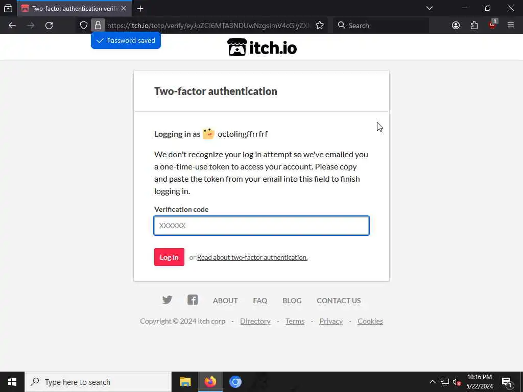Open the Cookies footer link
Viewport: 523px width, 392px height.
pos(370,321)
